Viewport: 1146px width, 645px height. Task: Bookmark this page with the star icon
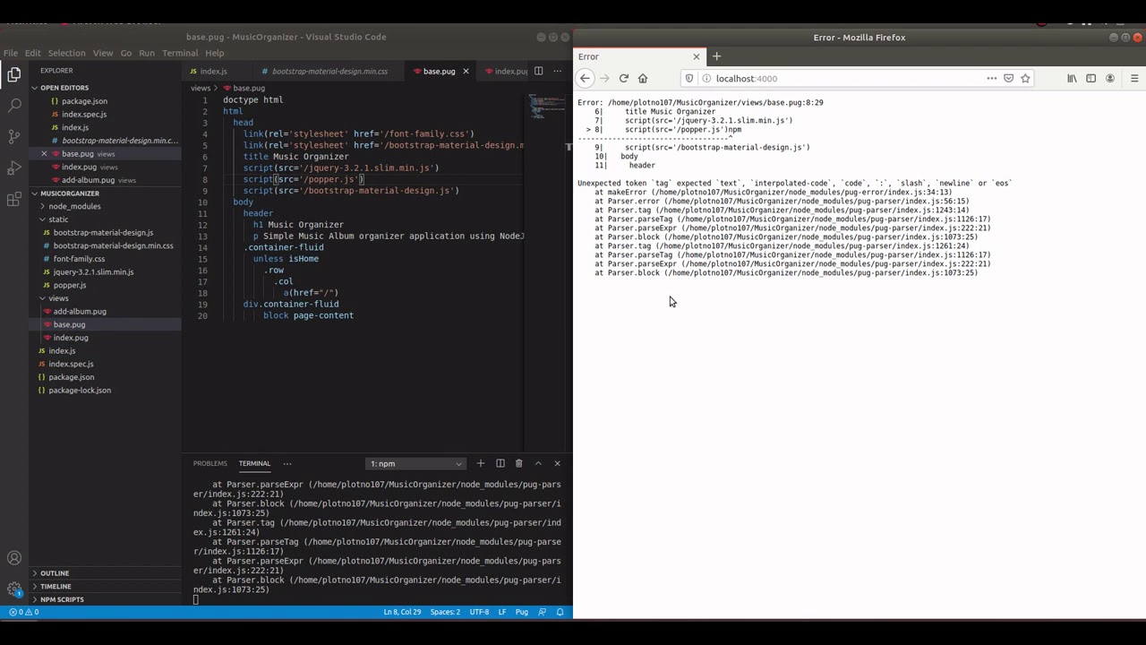[x=1026, y=79]
